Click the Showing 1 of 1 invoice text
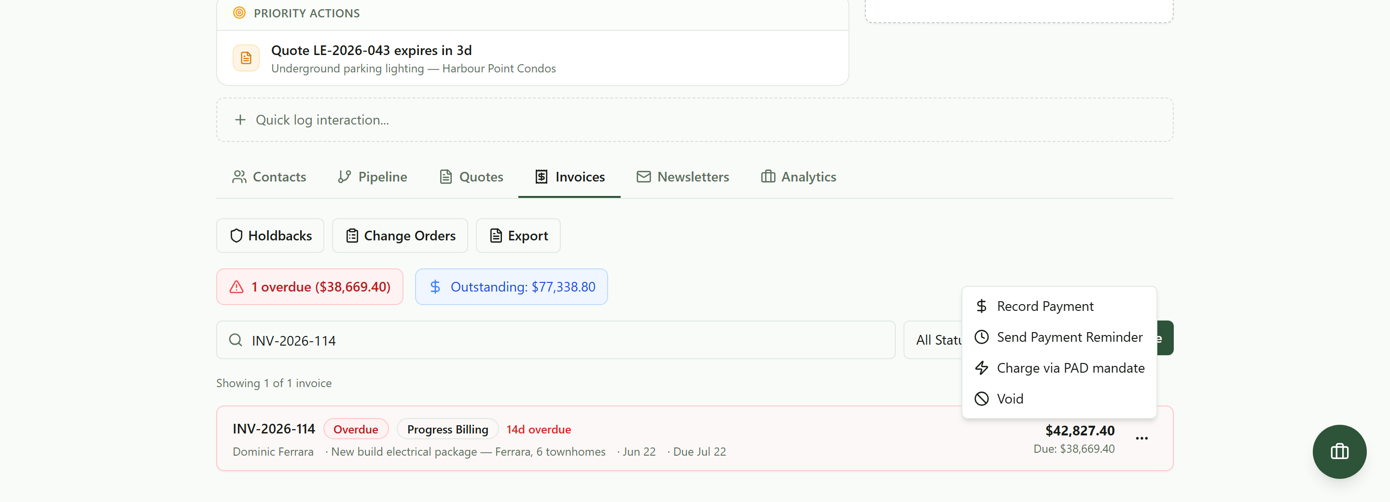This screenshot has height=502, width=1390. click(x=274, y=383)
